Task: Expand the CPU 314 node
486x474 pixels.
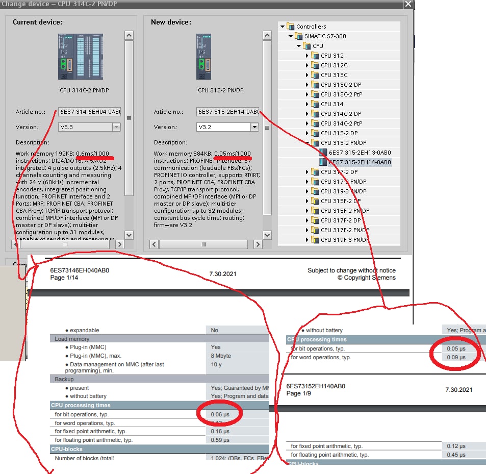Action: pos(307,104)
